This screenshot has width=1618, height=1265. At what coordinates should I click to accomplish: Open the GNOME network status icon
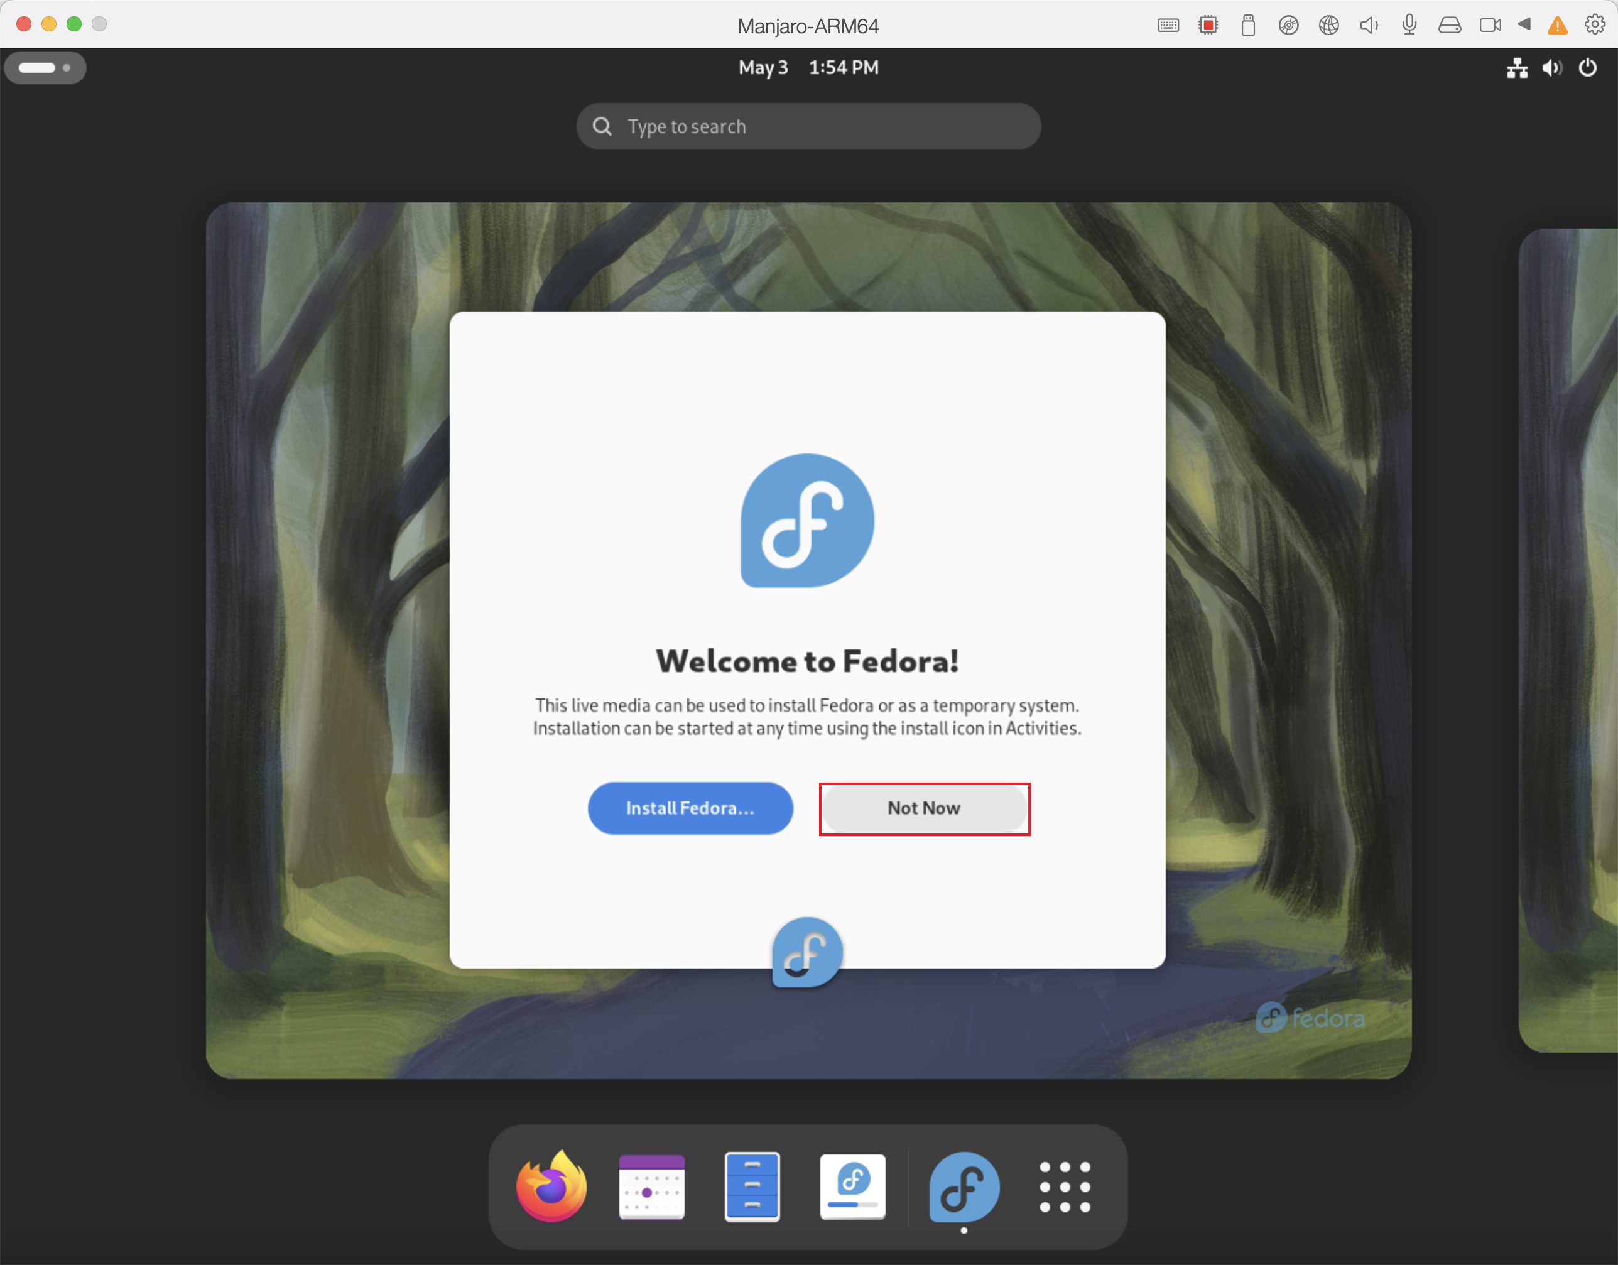[1518, 68]
